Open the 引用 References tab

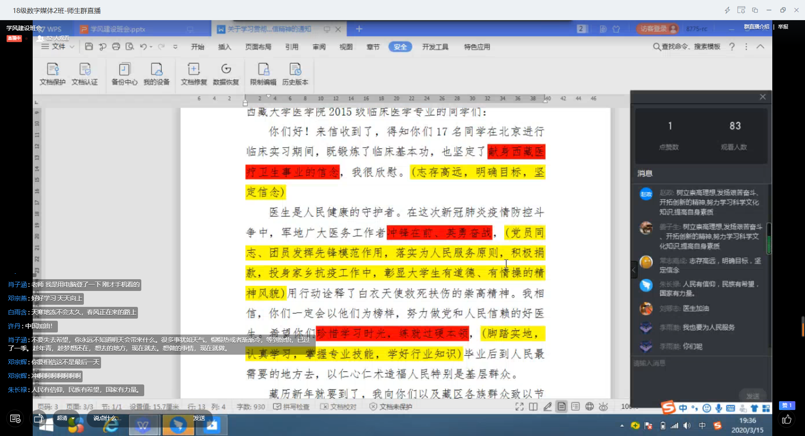pos(292,47)
